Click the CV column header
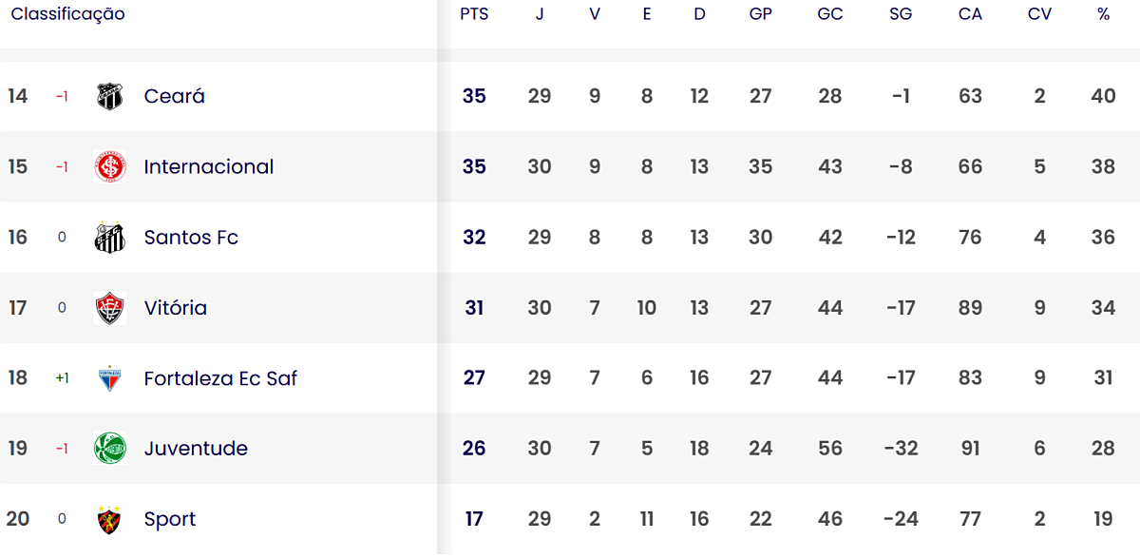The image size is (1140, 558). click(x=1039, y=14)
